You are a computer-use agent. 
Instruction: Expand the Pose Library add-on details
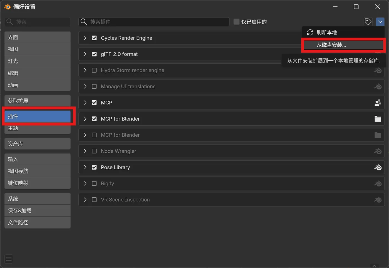point(85,167)
